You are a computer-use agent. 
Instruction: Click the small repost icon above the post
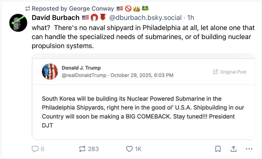point(28,9)
